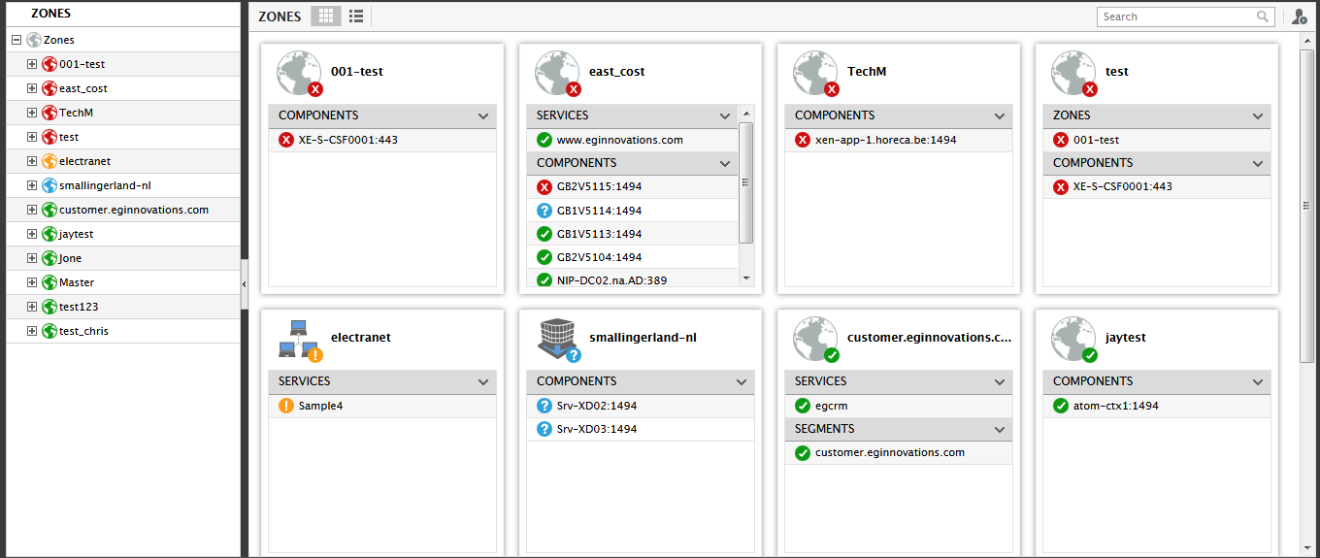Open xen-app-1.horeca.be:1494 component
This screenshot has width=1320, height=558.
(885, 140)
